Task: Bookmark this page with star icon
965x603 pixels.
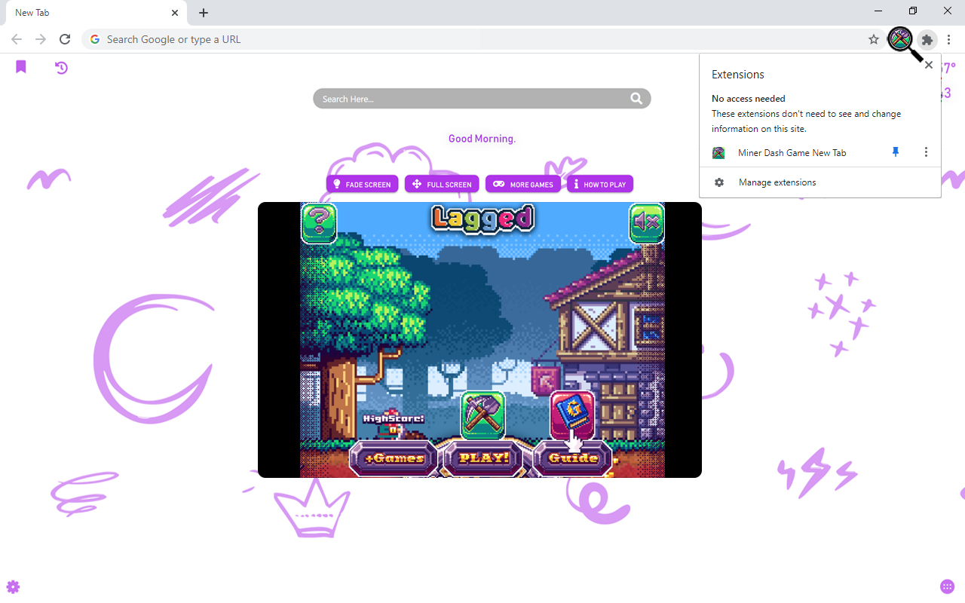Action: pyautogui.click(x=874, y=39)
